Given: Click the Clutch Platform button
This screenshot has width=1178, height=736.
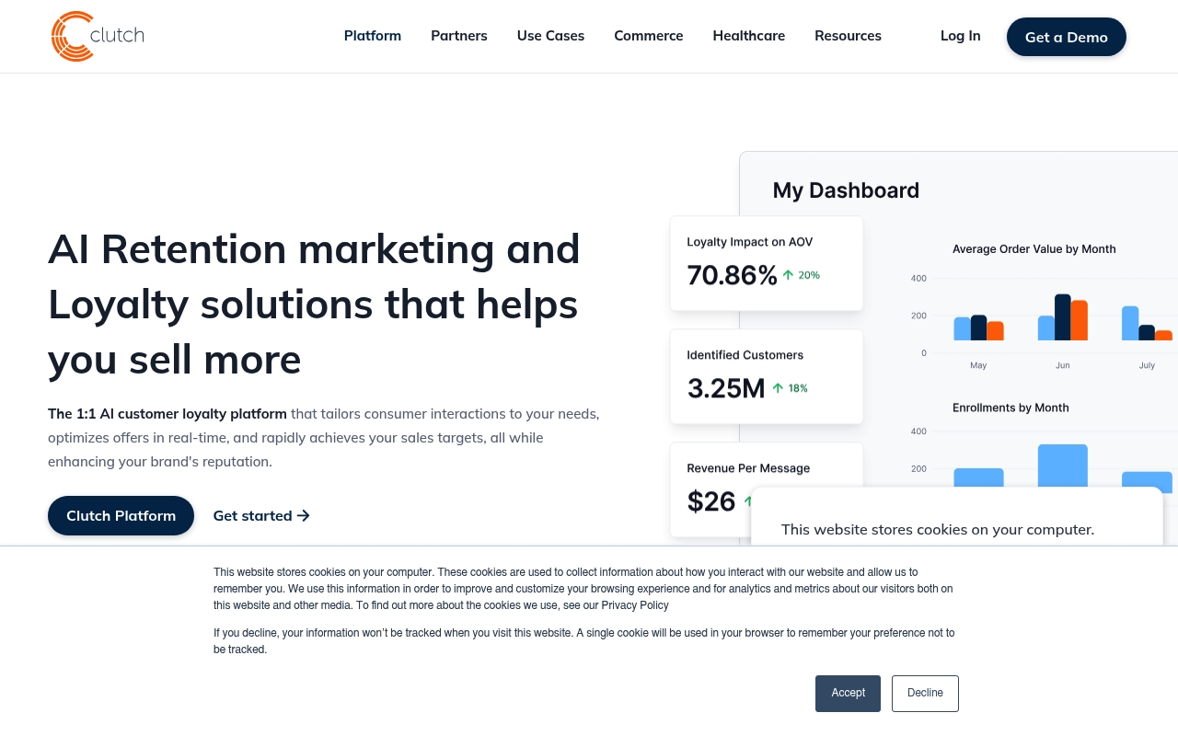Looking at the screenshot, I should pos(121,516).
